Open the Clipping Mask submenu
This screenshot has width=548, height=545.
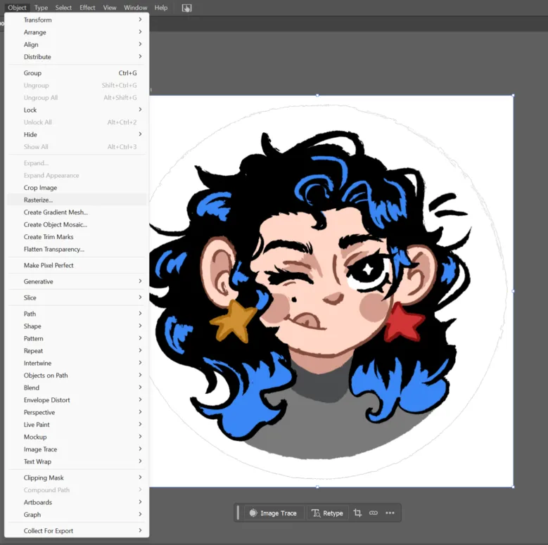click(x=77, y=477)
